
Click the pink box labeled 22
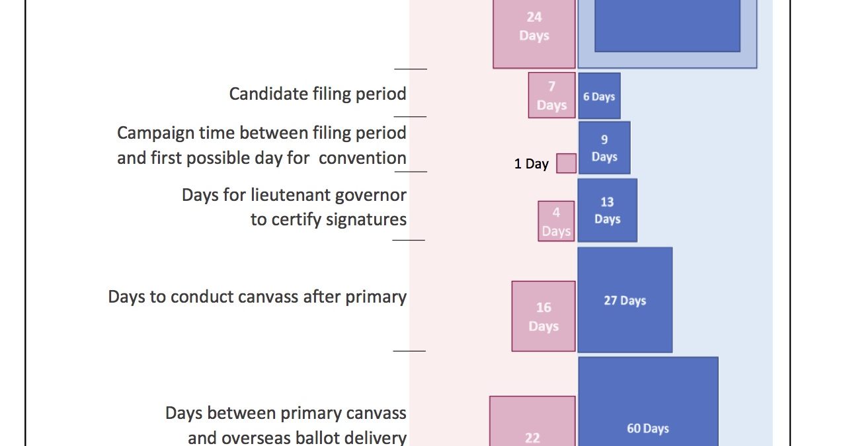[x=532, y=423]
